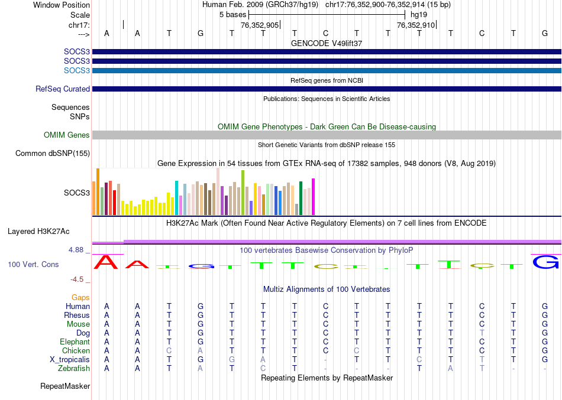Open the GTEx Gene Expression in 54 tissues title

[327, 163]
